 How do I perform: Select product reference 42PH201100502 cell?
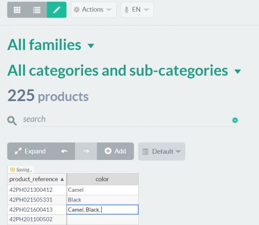coord(37,219)
